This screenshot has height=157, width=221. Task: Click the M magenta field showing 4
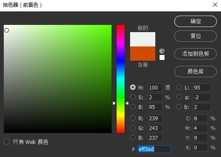pyautogui.click(x=200, y=128)
